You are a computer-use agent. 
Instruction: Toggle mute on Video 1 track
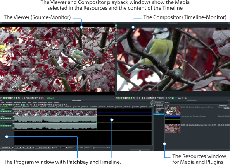tap(10, 111)
